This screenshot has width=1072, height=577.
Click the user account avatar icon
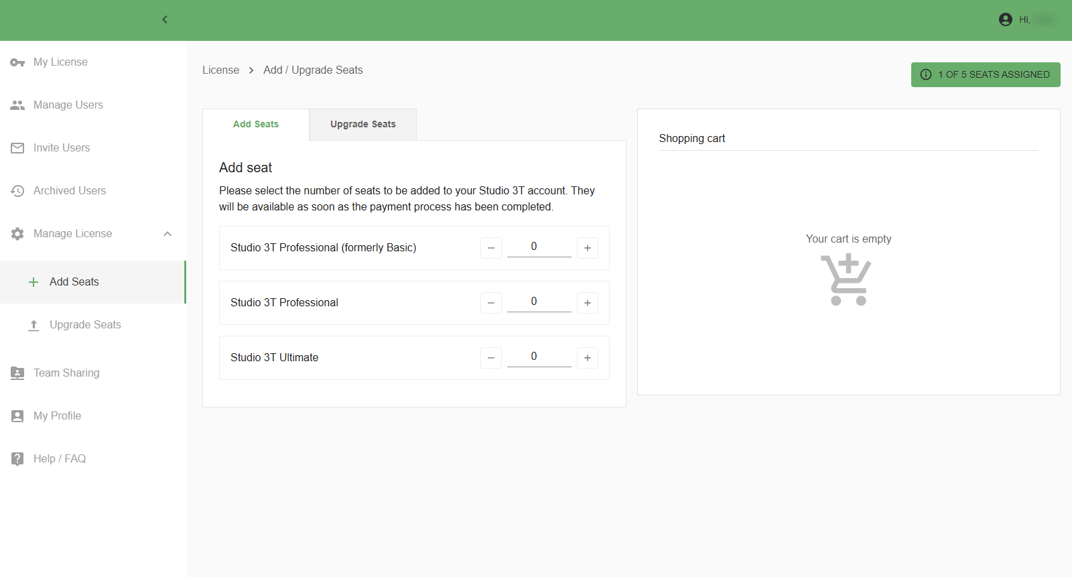(x=1005, y=19)
